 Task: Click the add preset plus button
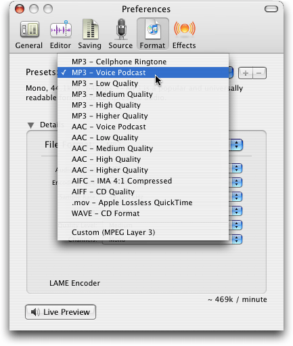click(246, 73)
